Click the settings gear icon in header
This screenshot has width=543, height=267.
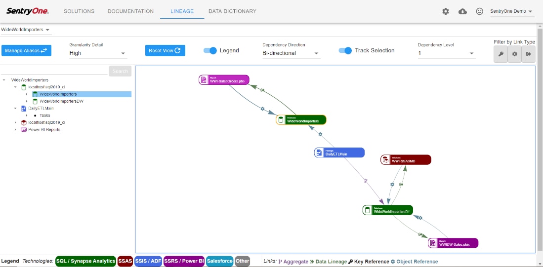pos(446,11)
